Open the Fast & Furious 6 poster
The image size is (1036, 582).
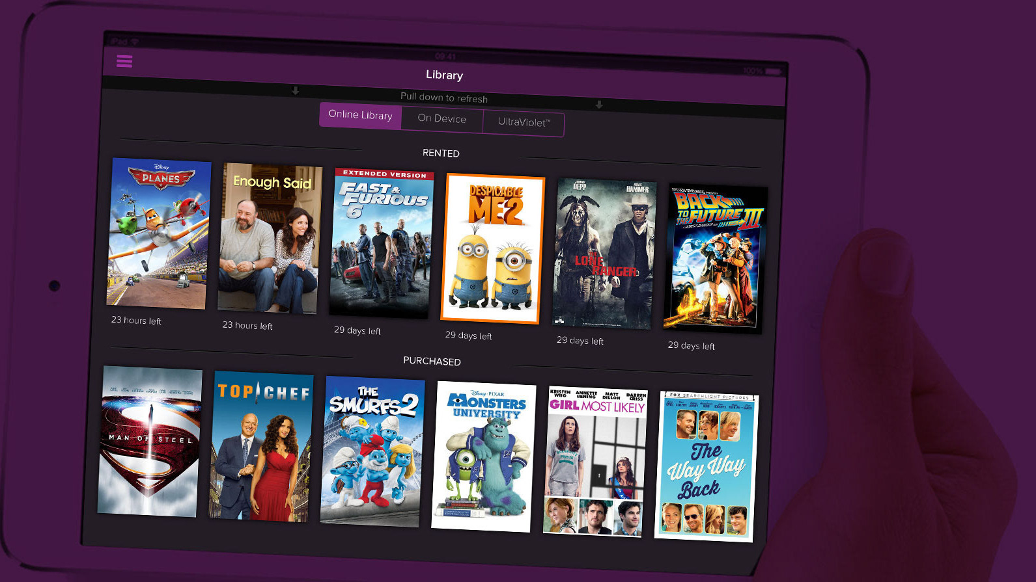tap(381, 243)
